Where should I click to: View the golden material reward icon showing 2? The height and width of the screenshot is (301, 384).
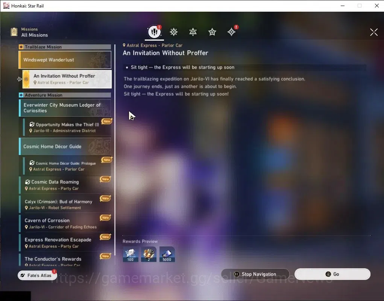149,254
